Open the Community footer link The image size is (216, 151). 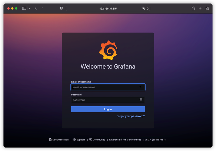(x=97, y=140)
